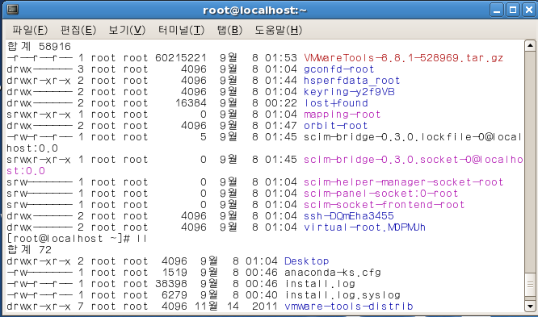
Task: Click the file size 1519
Action: tap(174, 273)
